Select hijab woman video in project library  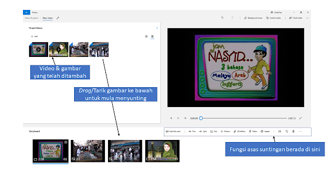(x=59, y=50)
